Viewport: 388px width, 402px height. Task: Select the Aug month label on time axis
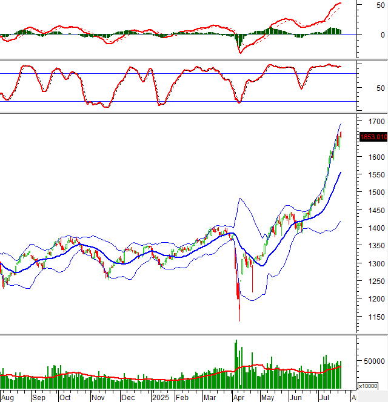7,398
